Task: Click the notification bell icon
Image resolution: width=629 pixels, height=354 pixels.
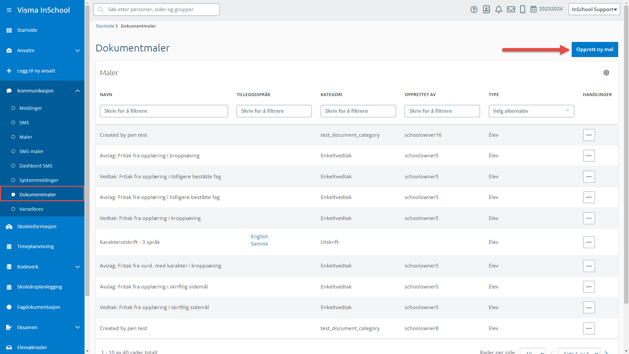Action: coord(499,10)
